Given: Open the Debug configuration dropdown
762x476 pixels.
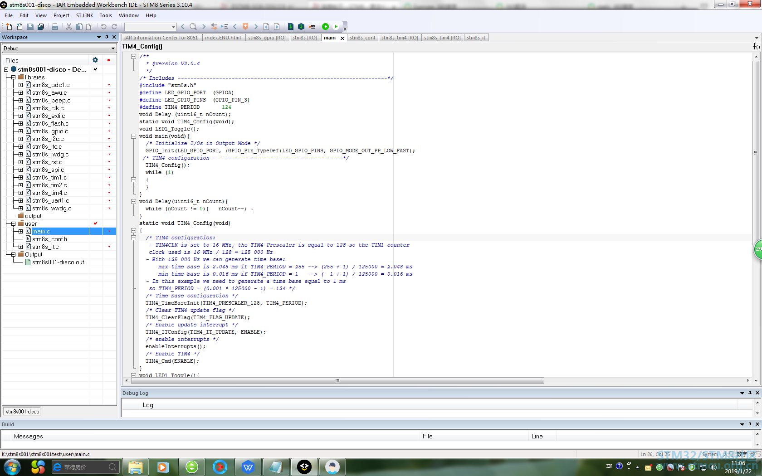Looking at the screenshot, I should [x=113, y=49].
